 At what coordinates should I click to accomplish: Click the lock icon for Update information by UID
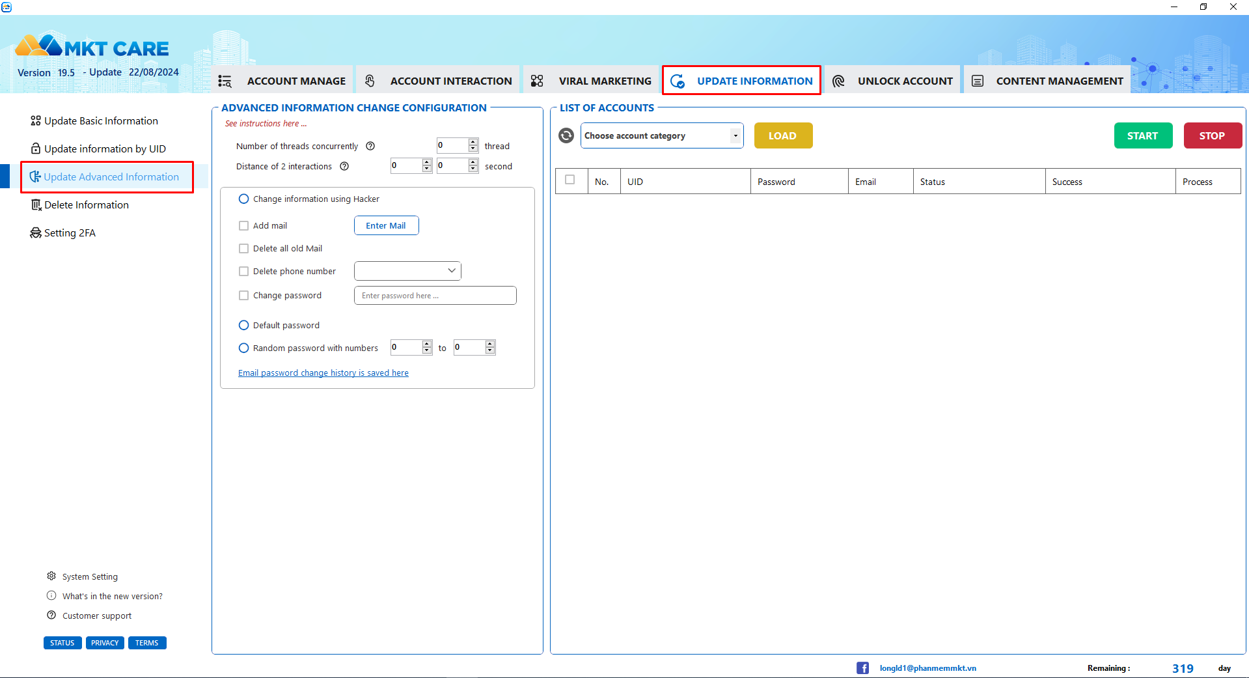point(36,148)
